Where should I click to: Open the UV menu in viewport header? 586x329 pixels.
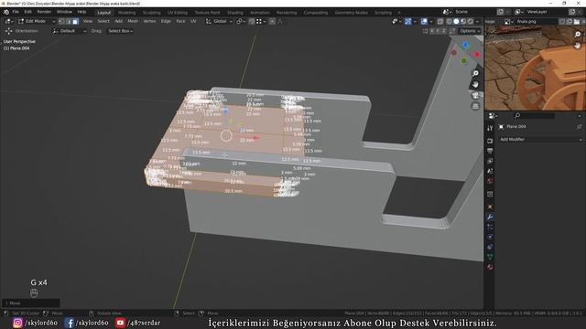(x=193, y=21)
